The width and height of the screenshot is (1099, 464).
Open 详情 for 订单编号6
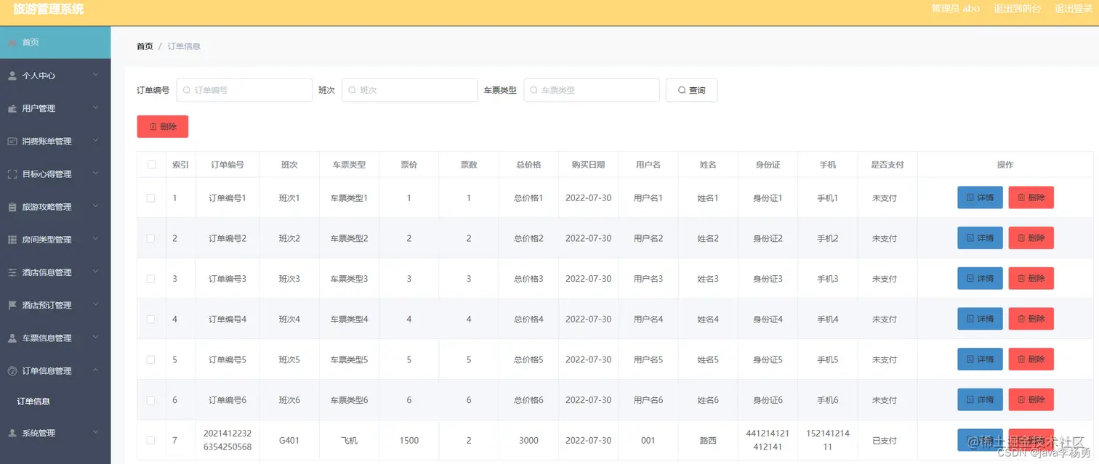pyautogui.click(x=980, y=399)
